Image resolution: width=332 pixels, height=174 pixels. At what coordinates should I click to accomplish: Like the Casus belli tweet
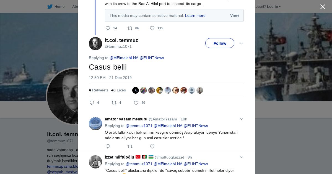136,103
